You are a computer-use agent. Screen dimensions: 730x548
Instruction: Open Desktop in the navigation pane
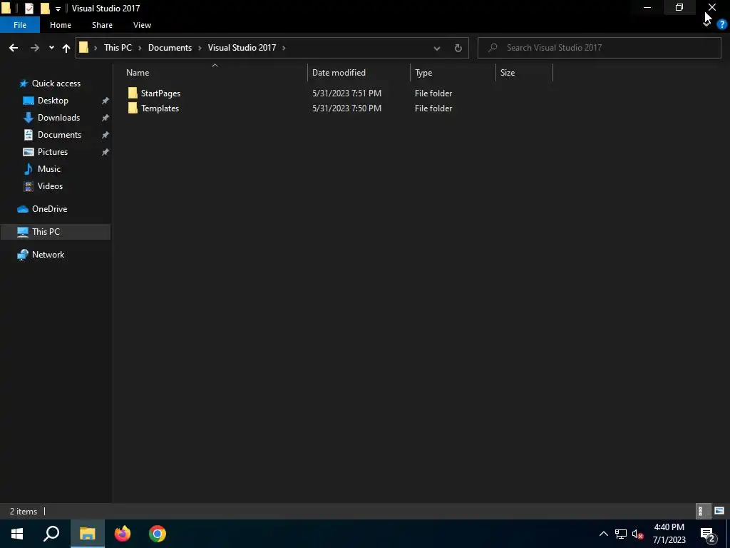53,101
